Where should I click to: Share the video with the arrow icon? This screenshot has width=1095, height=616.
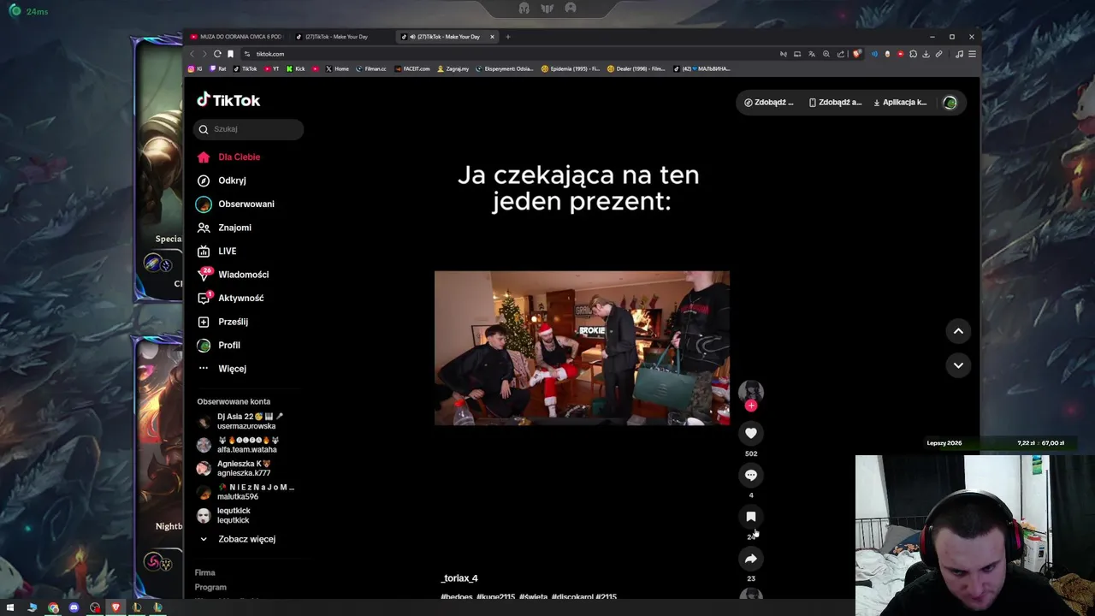click(x=751, y=559)
